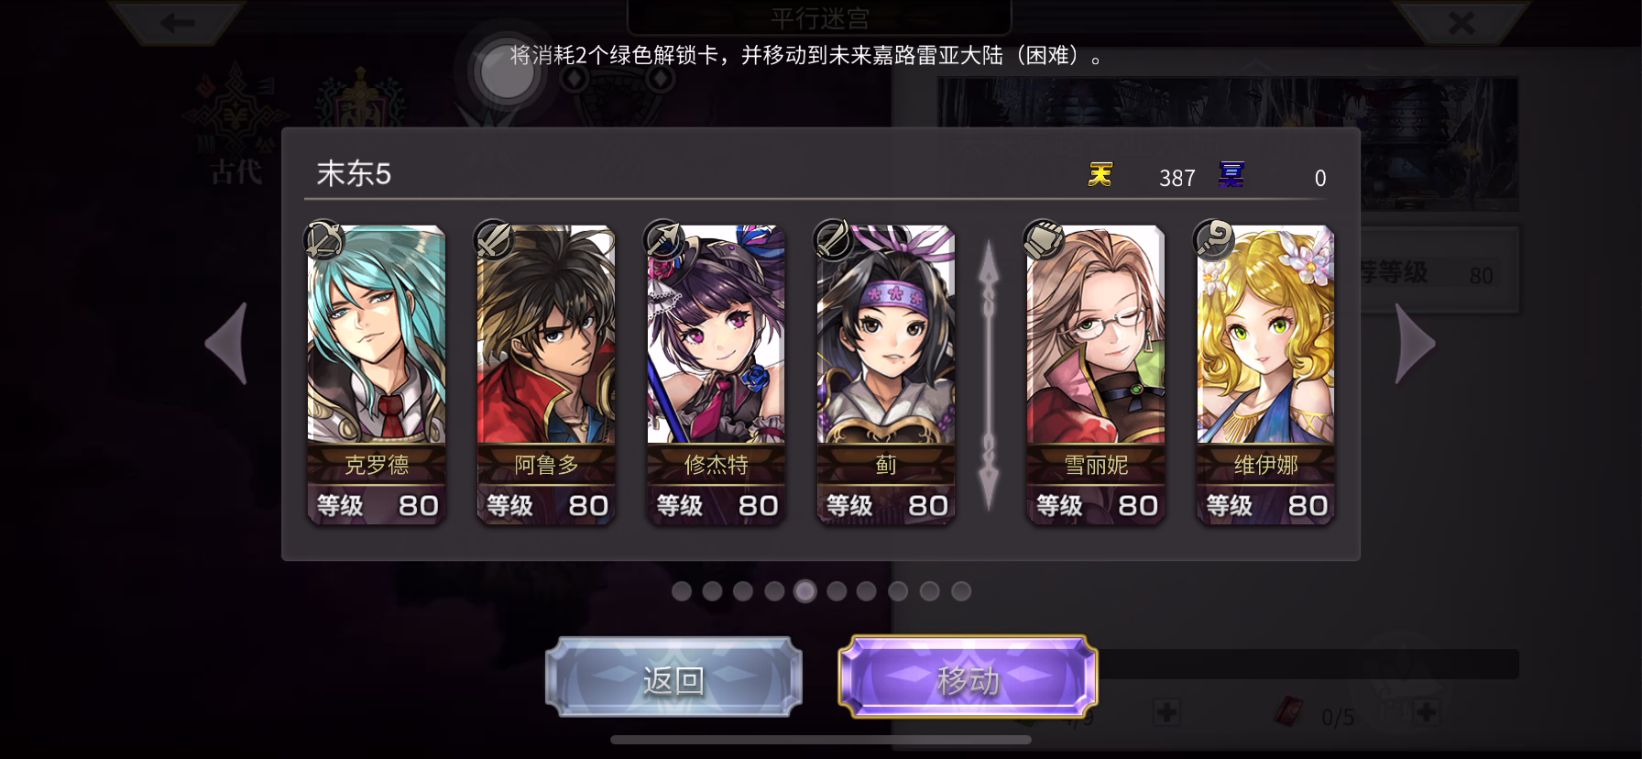Viewport: 1642px width, 759px height.
Task: Tap the fist weapon icon on 雪丽妮's card
Action: coord(1043,240)
